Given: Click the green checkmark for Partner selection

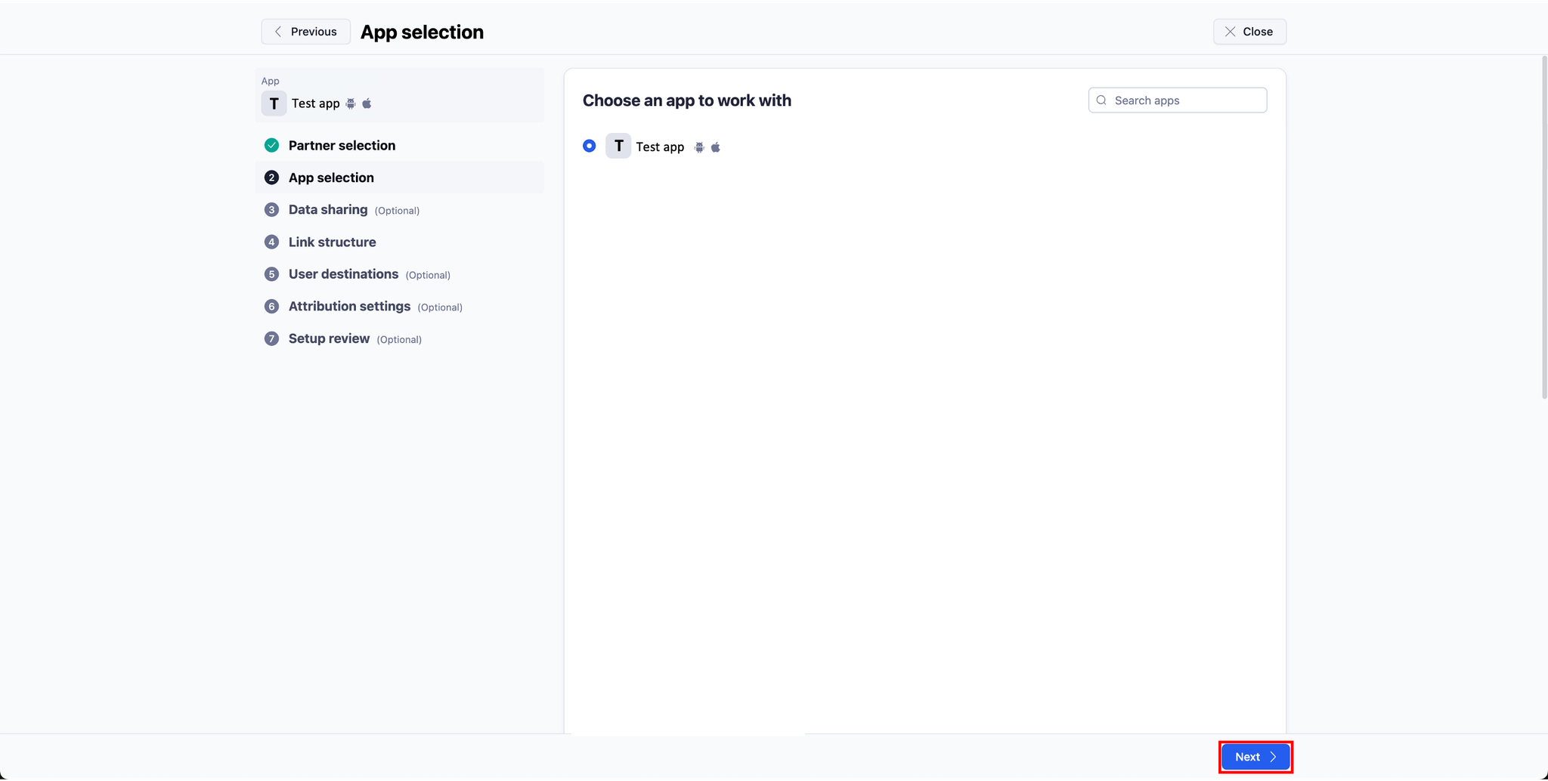Looking at the screenshot, I should pyautogui.click(x=271, y=145).
